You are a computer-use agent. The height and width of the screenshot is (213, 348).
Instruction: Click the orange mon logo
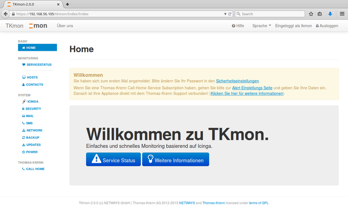tap(38, 26)
